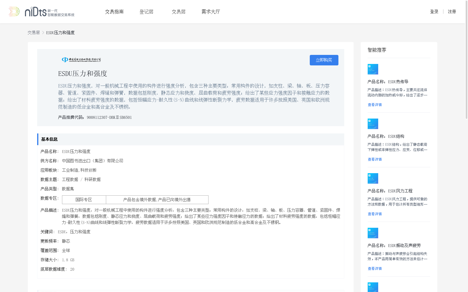
Task: Open 查看详情 for ESDU振动及声疲劳
Action: click(375, 269)
